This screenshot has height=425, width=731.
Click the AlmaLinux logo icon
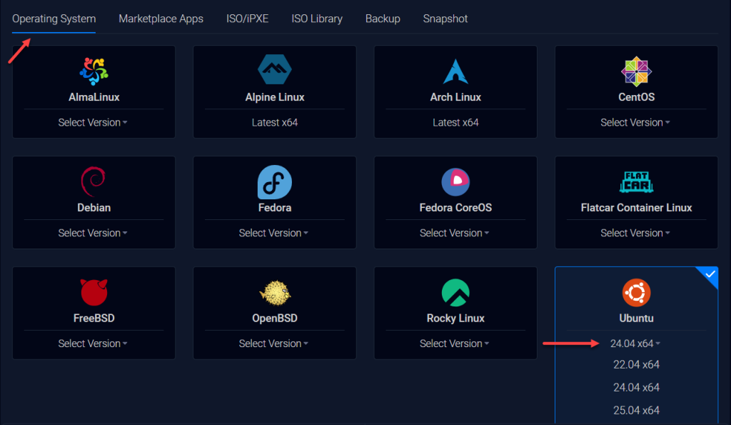pyautogui.click(x=94, y=71)
